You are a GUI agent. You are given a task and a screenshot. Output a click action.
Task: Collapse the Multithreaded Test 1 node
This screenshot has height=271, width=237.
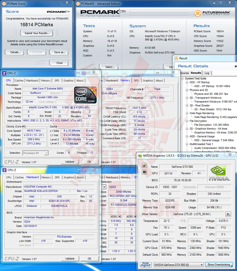(x=187, y=144)
